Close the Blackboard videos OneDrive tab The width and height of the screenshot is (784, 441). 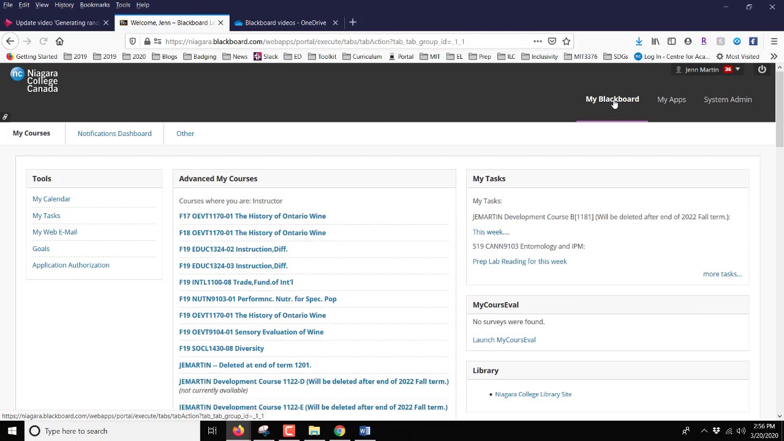coord(335,23)
